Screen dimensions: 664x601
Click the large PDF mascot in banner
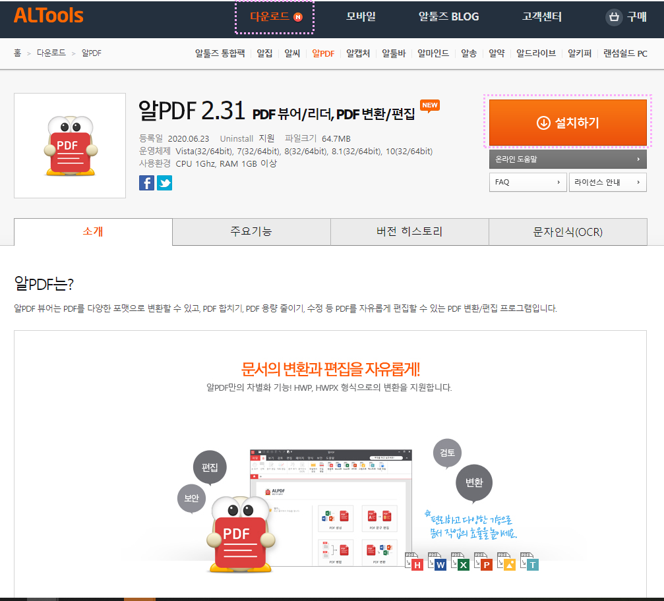tap(240, 535)
